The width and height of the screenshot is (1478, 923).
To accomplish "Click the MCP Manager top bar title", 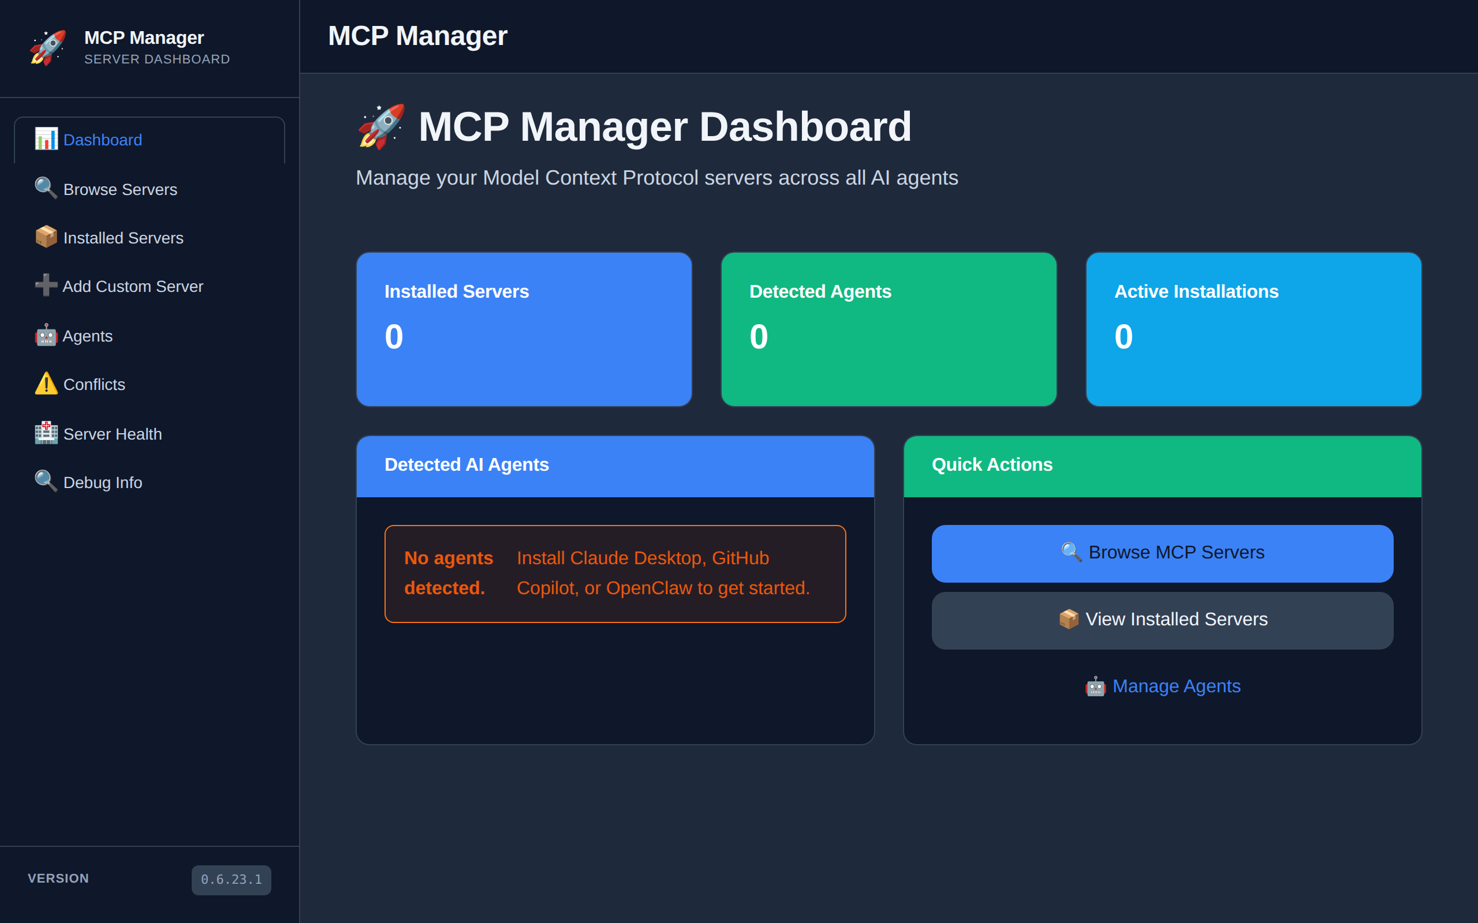I will [x=418, y=36].
